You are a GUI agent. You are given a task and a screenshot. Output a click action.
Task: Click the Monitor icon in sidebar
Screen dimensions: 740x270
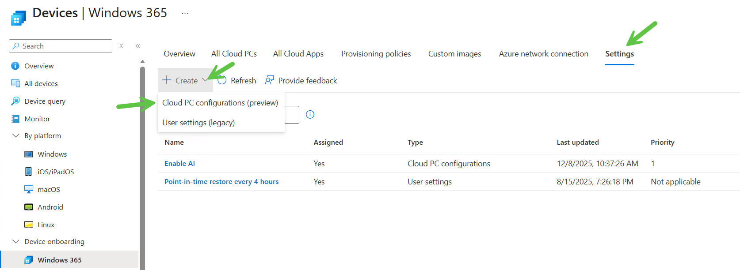click(x=15, y=119)
